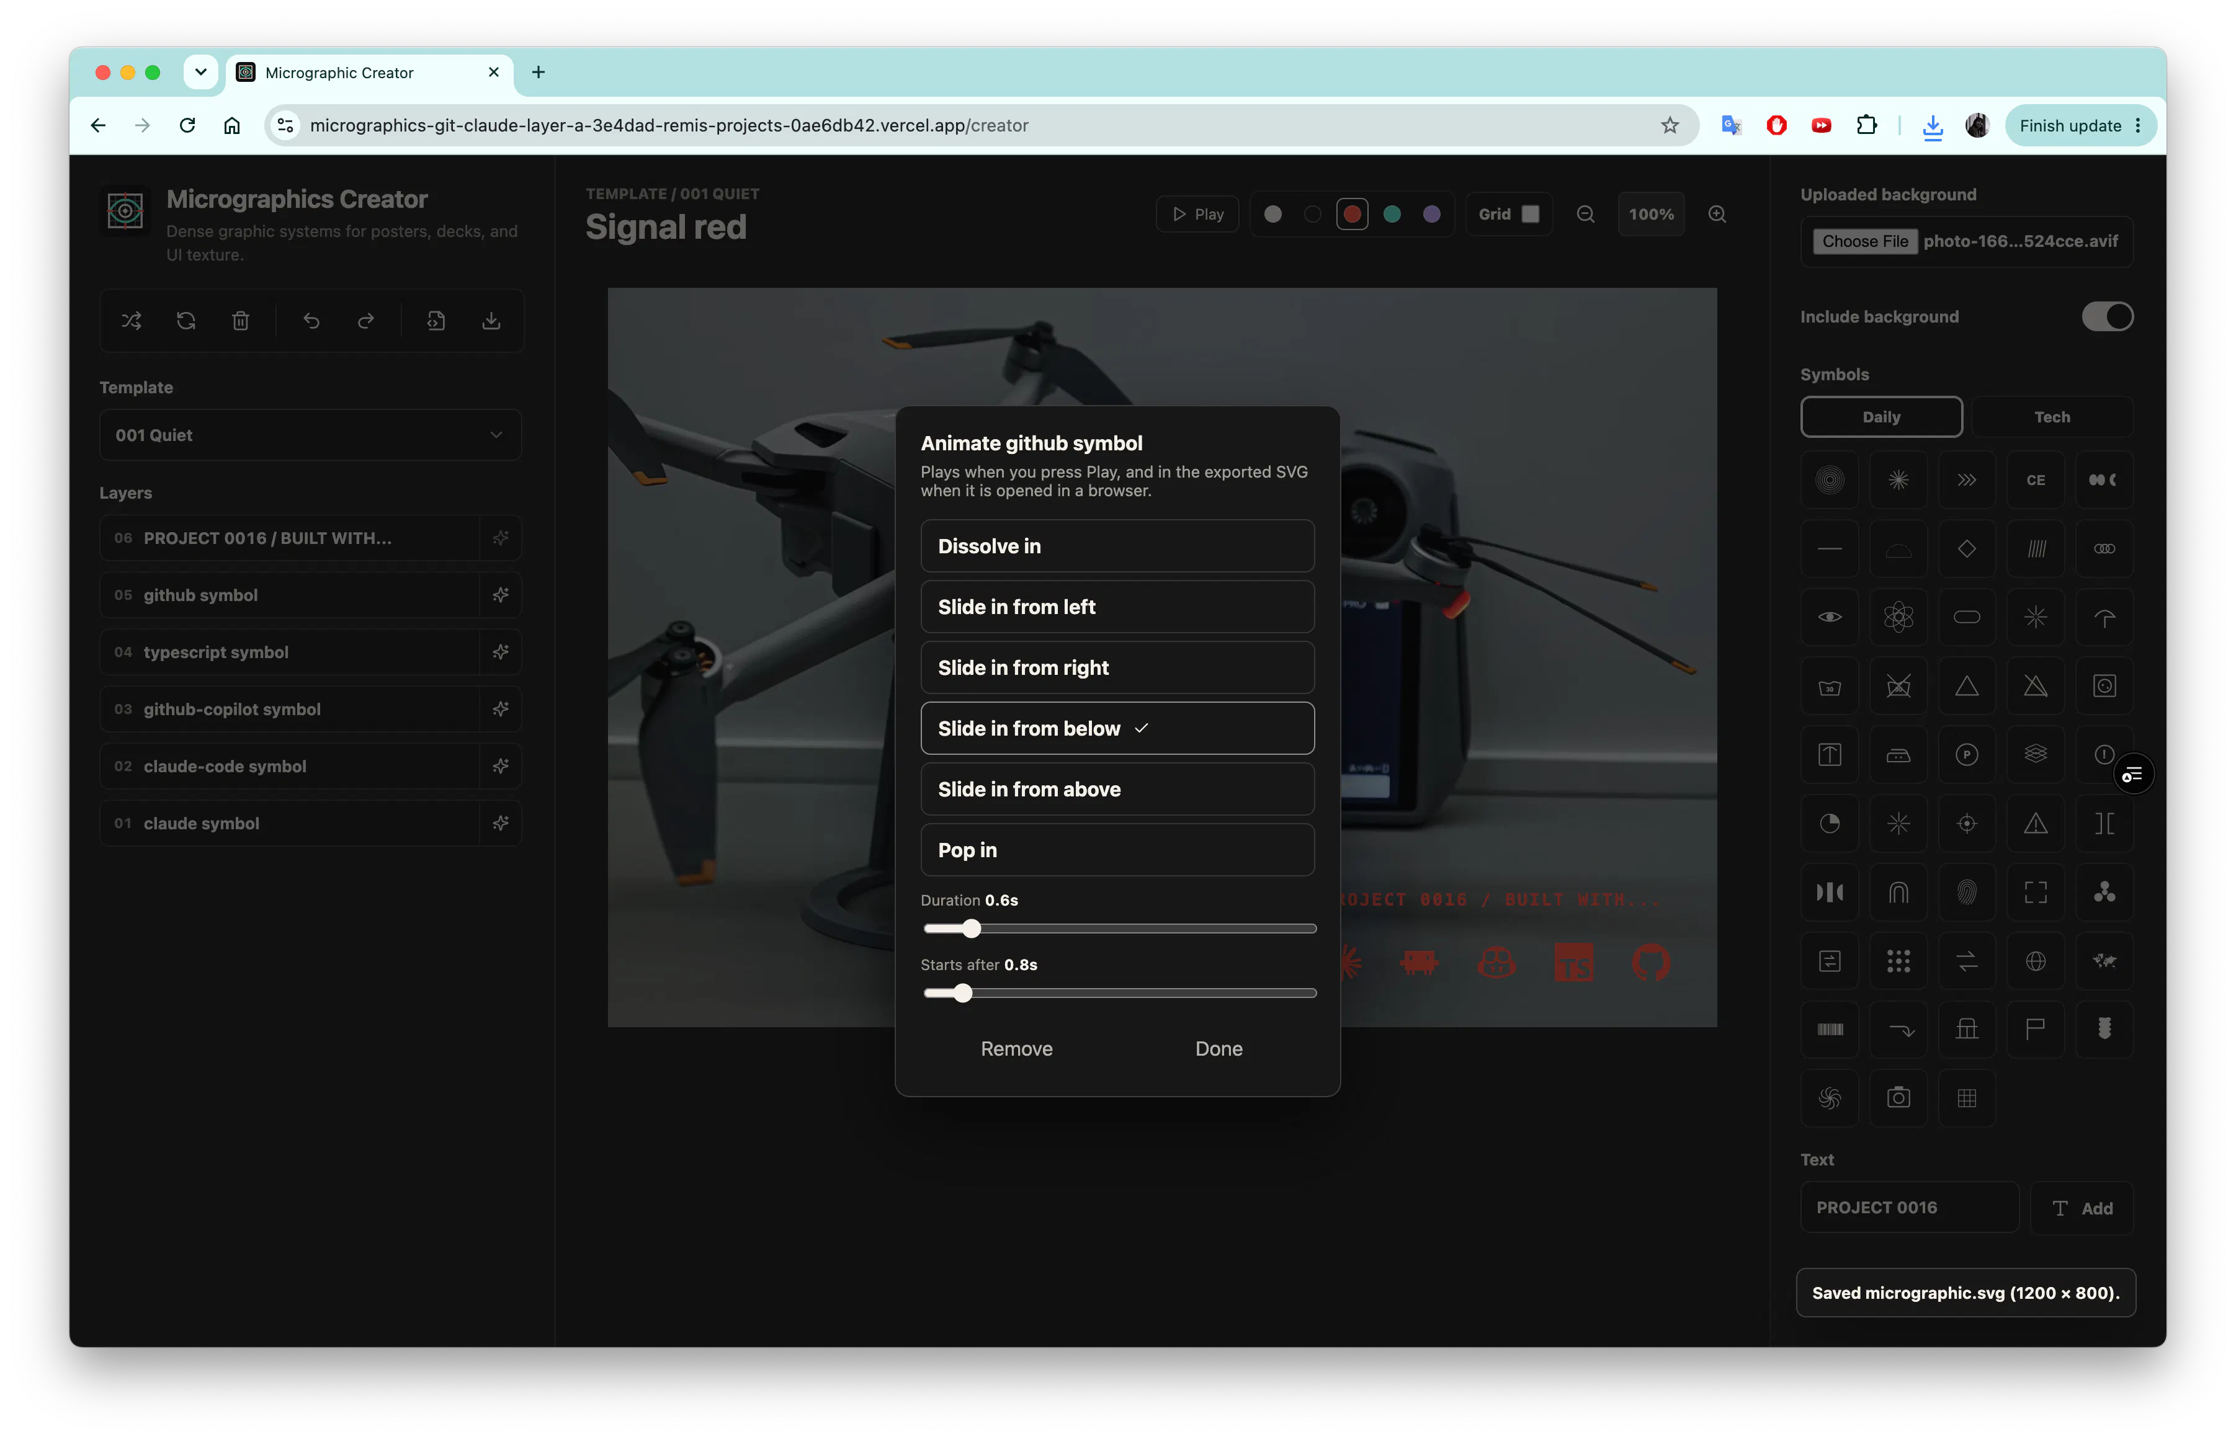
Task: Click the zoom out magnifier icon
Action: click(1586, 214)
